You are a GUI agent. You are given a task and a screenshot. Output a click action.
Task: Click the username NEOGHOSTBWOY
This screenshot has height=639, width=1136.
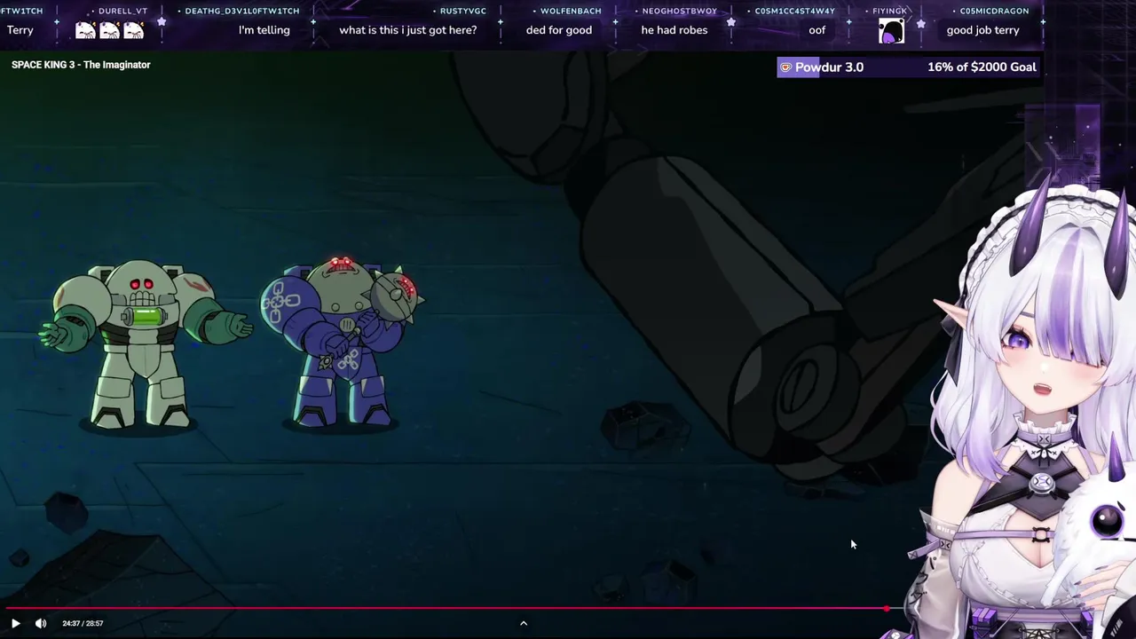point(680,11)
